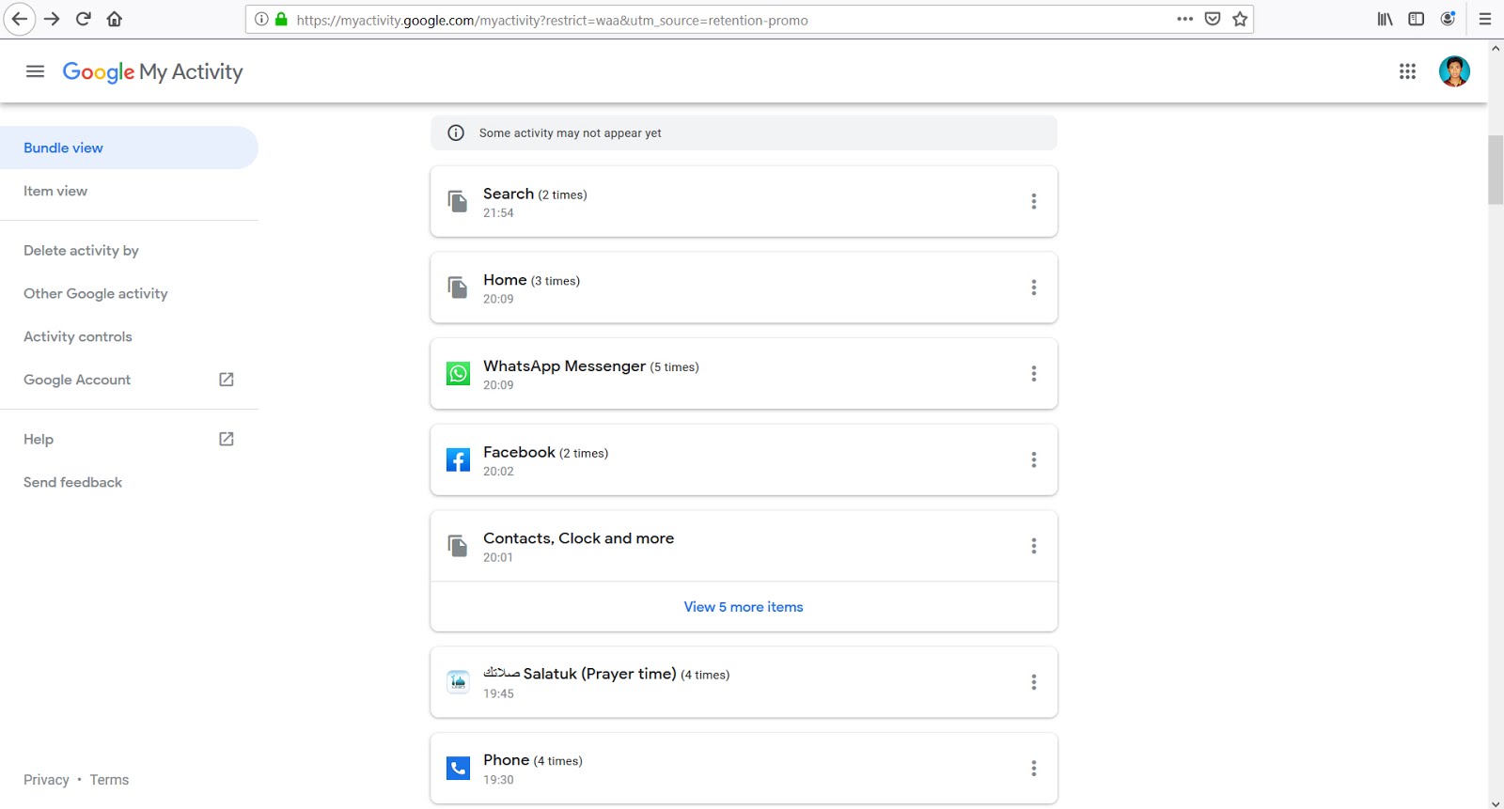Image resolution: width=1504 pixels, height=809 pixels.
Task: Open external link icon next to Help
Action: (227, 439)
